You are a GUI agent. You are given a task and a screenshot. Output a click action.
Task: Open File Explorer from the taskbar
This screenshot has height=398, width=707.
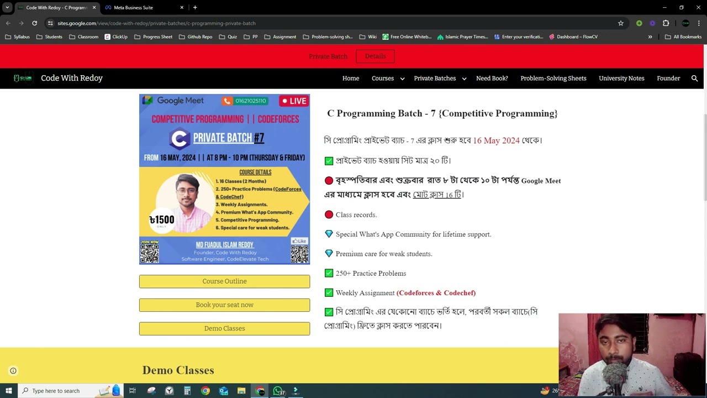click(x=241, y=391)
